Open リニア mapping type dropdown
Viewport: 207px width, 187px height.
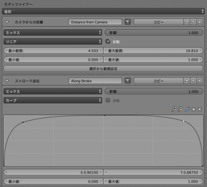tap(53, 41)
